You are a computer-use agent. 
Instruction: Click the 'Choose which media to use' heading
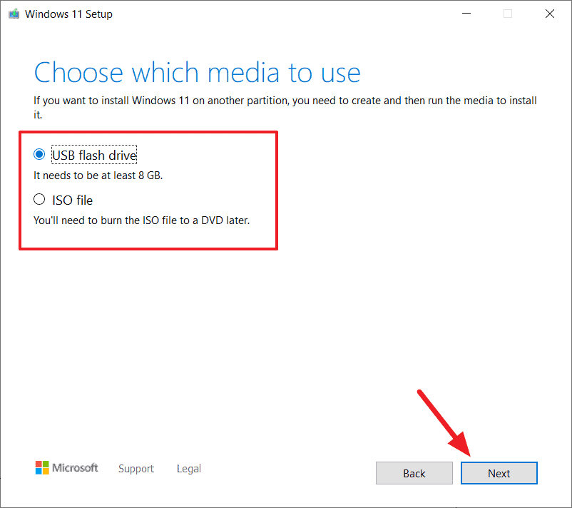coord(197,73)
